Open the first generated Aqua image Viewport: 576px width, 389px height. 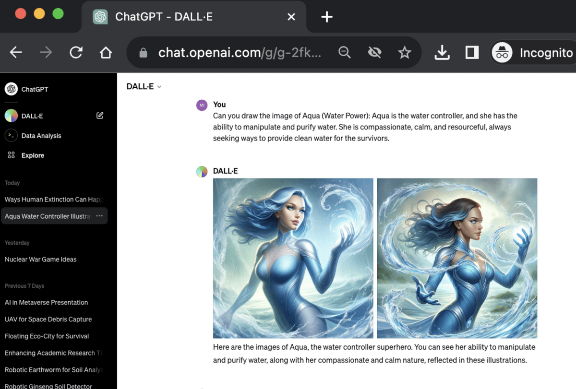293,258
